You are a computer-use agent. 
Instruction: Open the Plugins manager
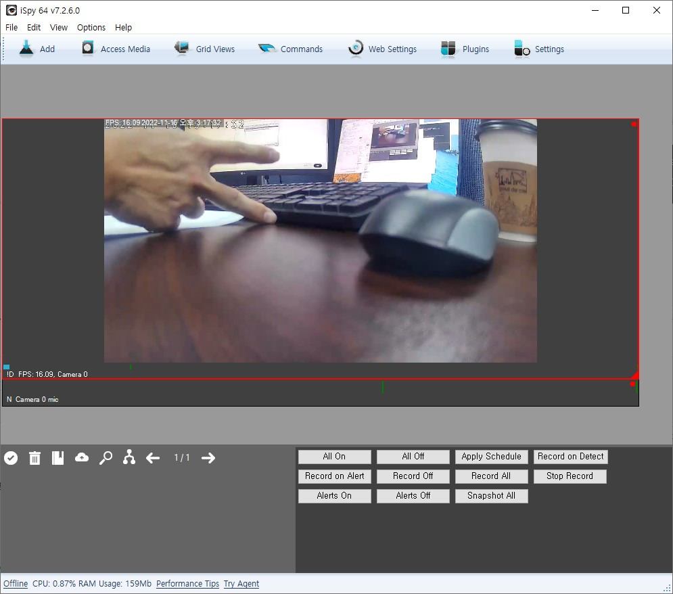tap(464, 48)
